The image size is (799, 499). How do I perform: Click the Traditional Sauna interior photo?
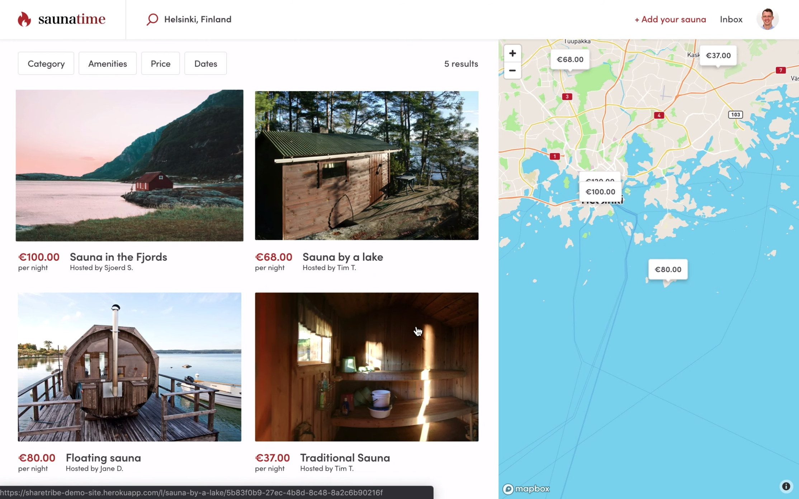tap(367, 367)
